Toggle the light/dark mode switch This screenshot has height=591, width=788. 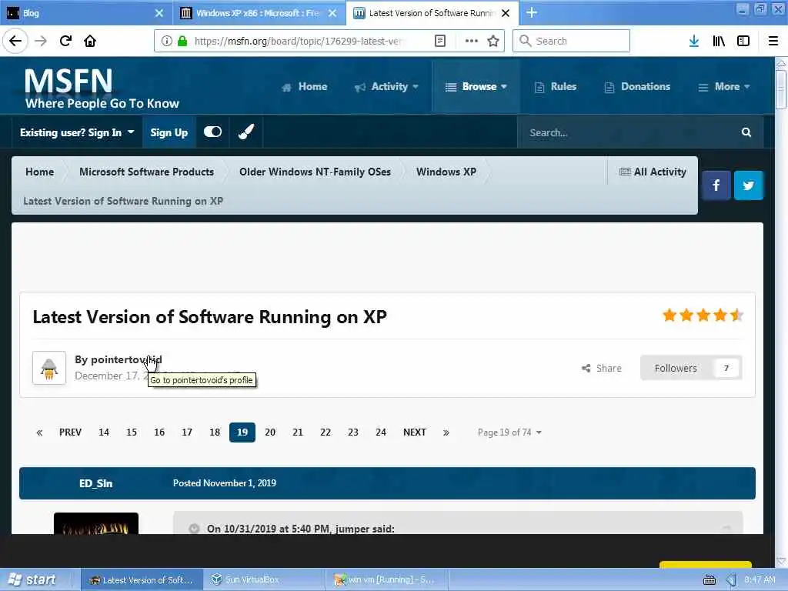212,132
